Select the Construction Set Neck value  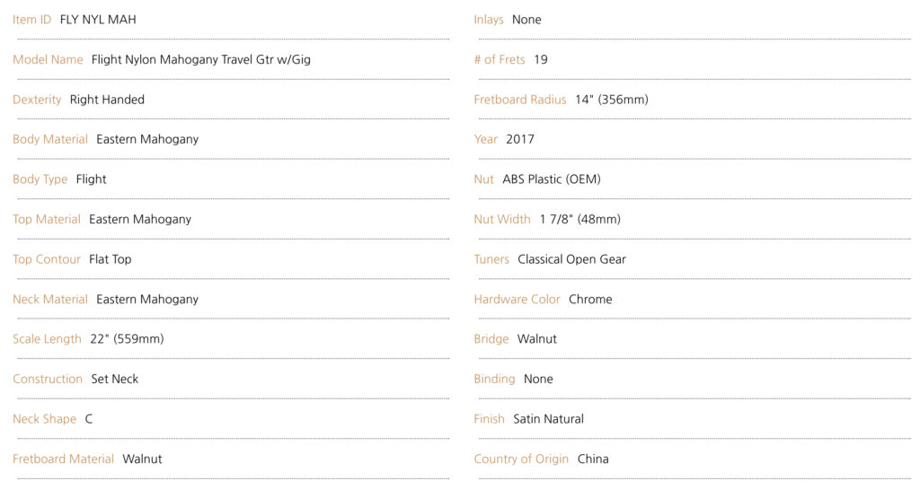pyautogui.click(x=114, y=379)
